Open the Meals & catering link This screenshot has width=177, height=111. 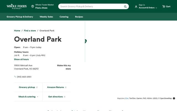click(x=28, y=97)
